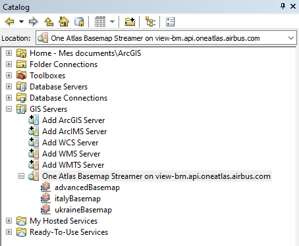Select the Toolboxes label
The height and width of the screenshot is (246, 299).
47,76
